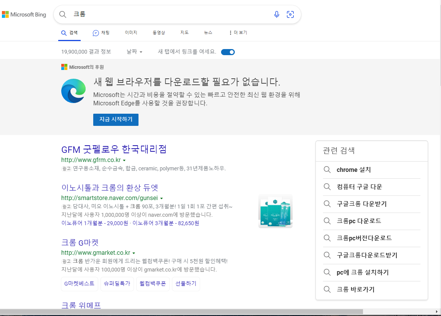Image resolution: width=441 pixels, height=316 pixels.
Task: Click the search icon beside 구글크롬다운로드받기
Action: point(327,255)
